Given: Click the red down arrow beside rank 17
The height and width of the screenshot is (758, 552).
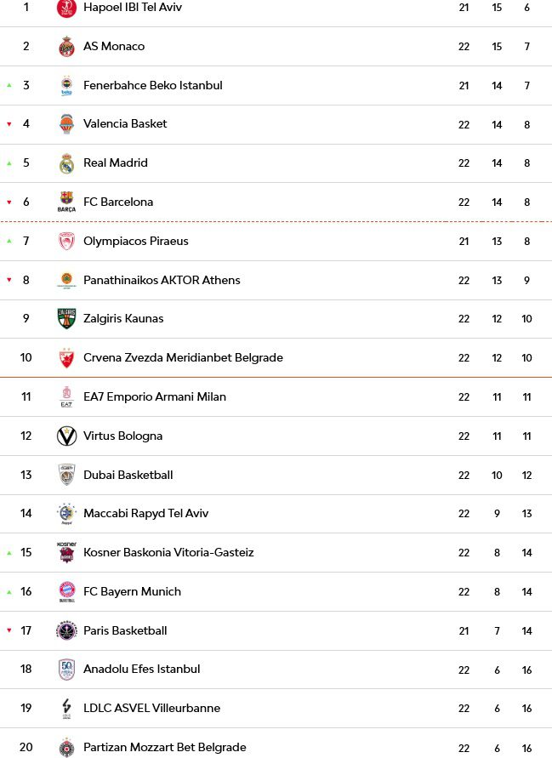Looking at the screenshot, I should 9,630.
